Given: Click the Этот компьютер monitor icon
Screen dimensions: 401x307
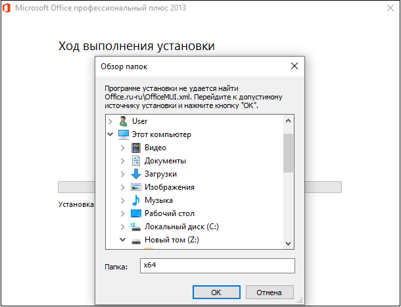Looking at the screenshot, I should [x=124, y=134].
